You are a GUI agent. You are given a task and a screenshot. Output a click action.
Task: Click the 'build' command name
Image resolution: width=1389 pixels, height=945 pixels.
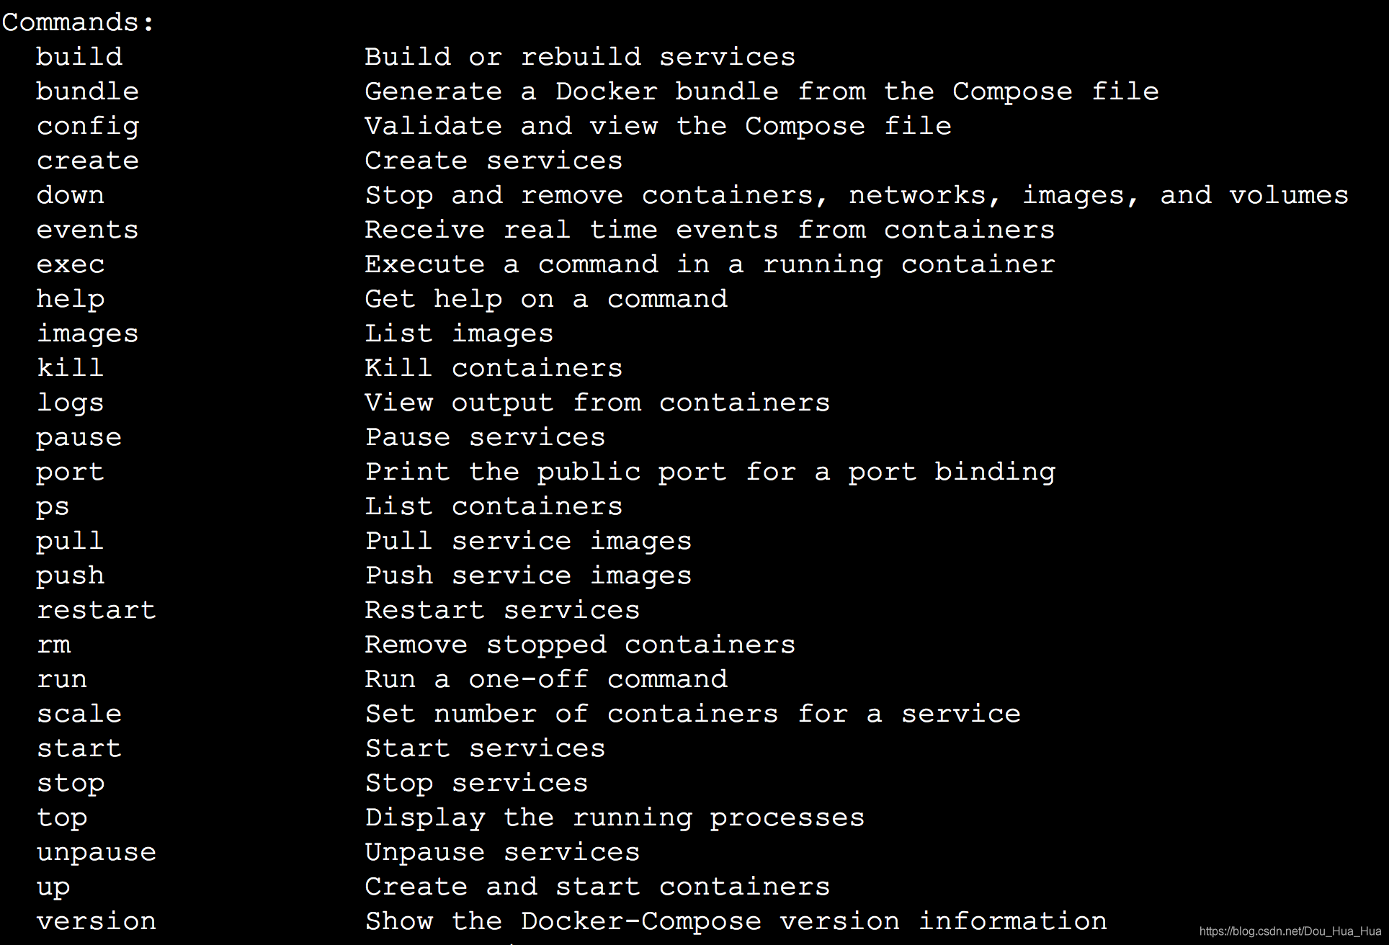coord(79,57)
